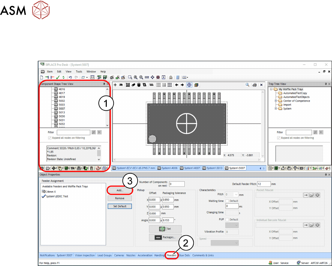Screen dimensions: 332x266
Task: Click the left arrow in shape editor toolbar
Action: (177, 85)
